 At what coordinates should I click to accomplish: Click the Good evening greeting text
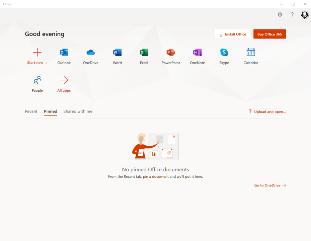45,34
